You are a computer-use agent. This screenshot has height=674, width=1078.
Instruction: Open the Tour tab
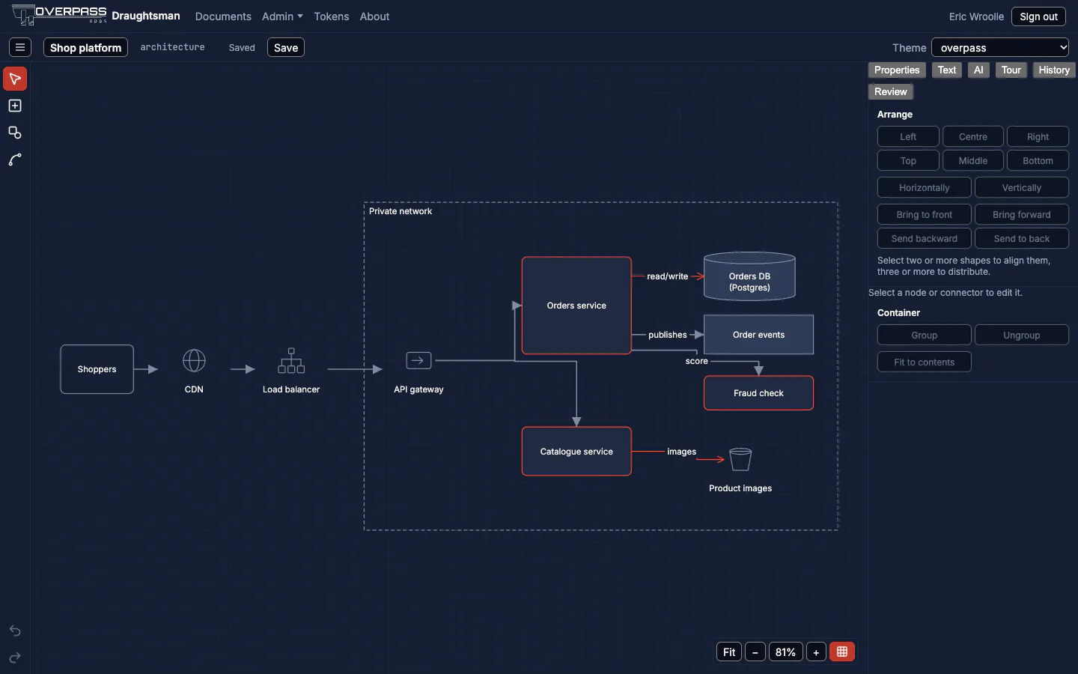(x=1011, y=70)
